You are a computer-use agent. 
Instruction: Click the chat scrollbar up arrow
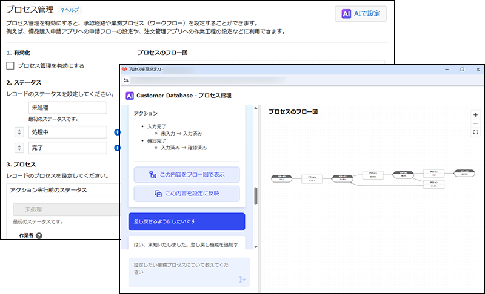tap(255, 108)
